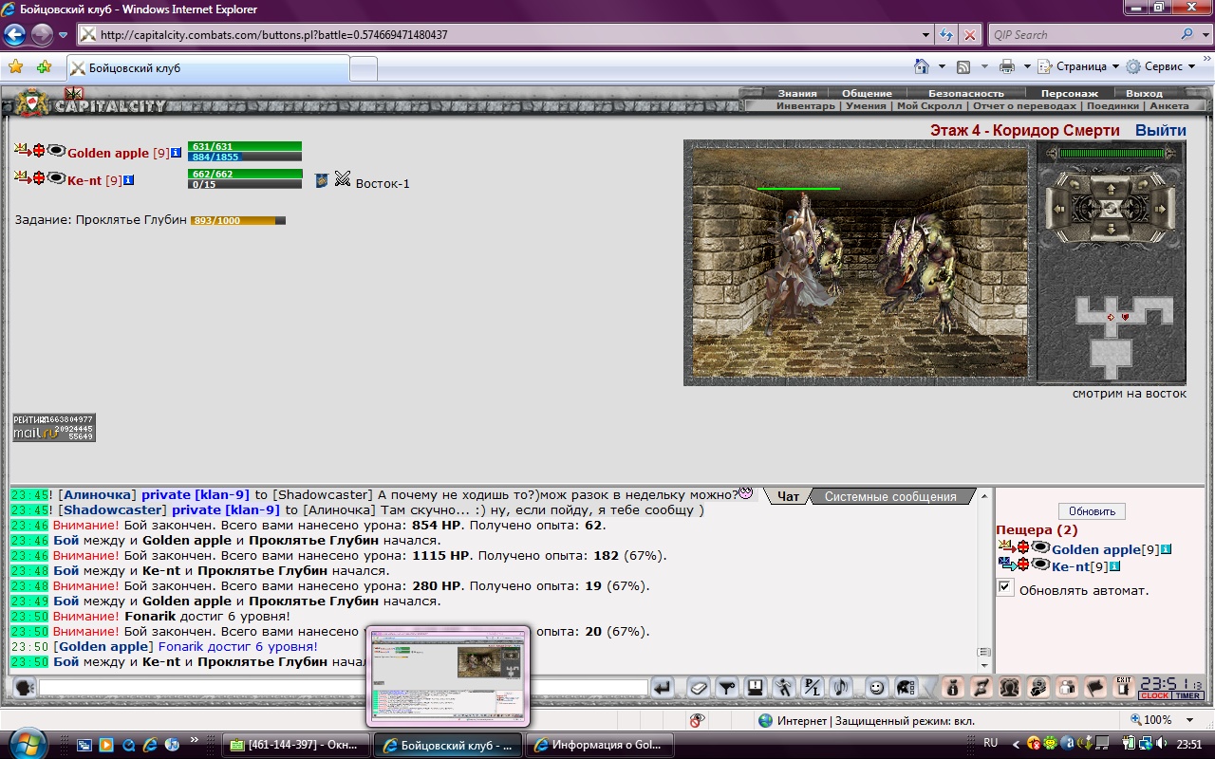Click the friends heads icon

1009,688
